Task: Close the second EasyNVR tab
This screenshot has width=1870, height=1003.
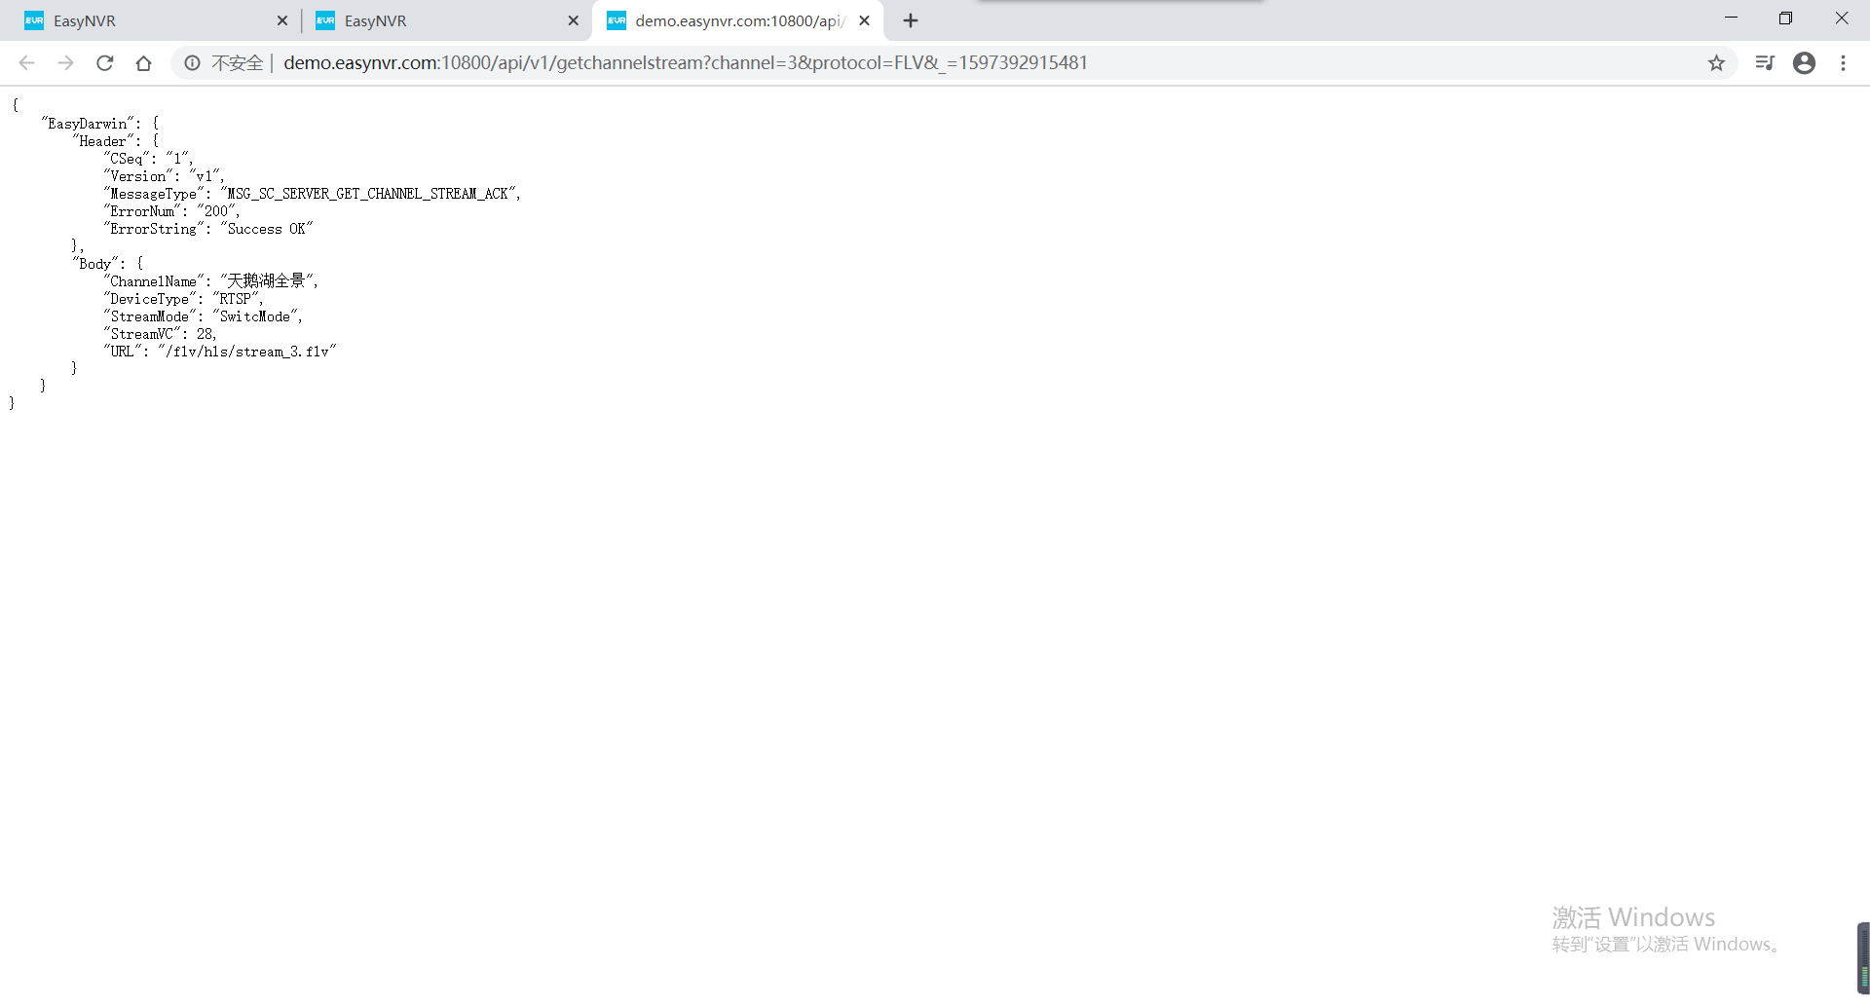Action: coord(573,20)
